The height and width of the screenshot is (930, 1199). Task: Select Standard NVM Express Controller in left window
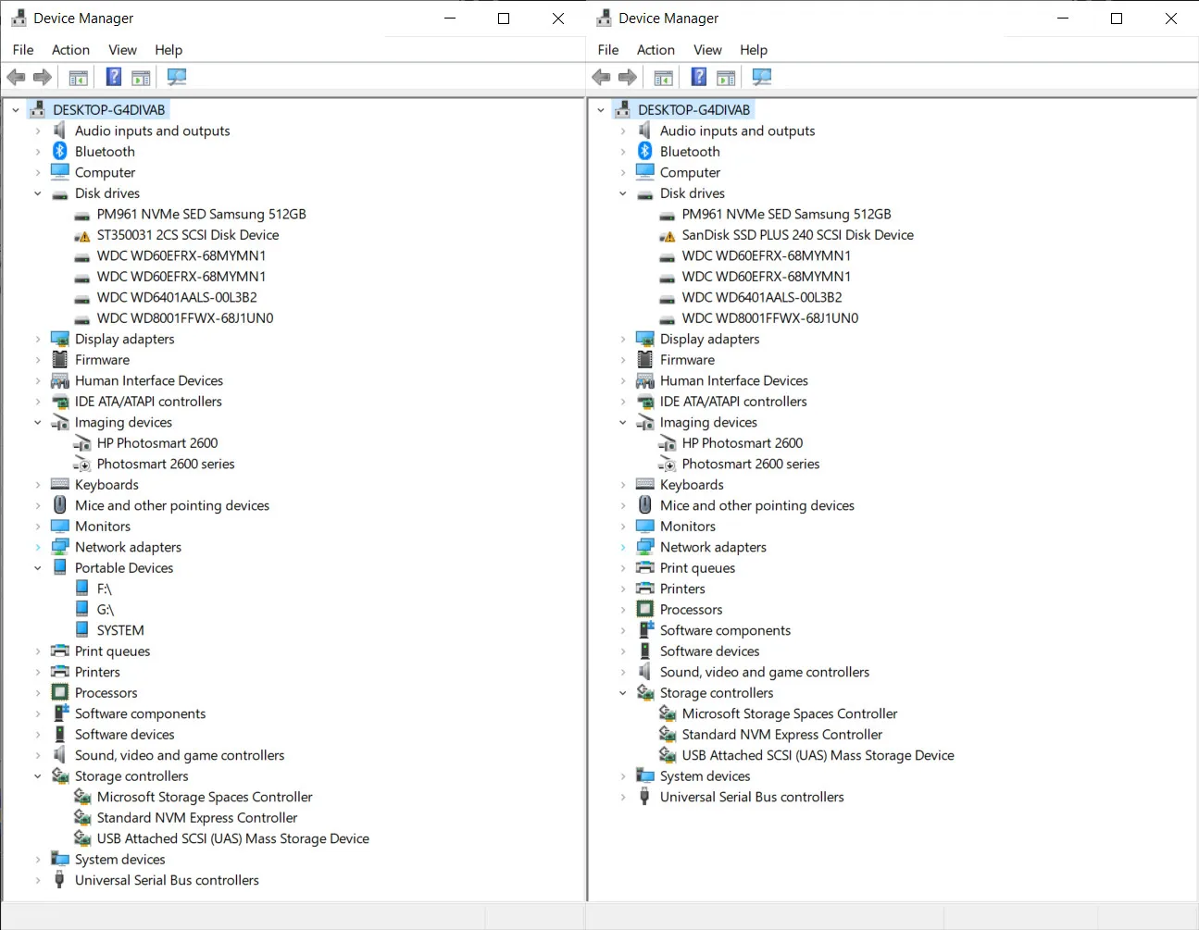click(197, 818)
